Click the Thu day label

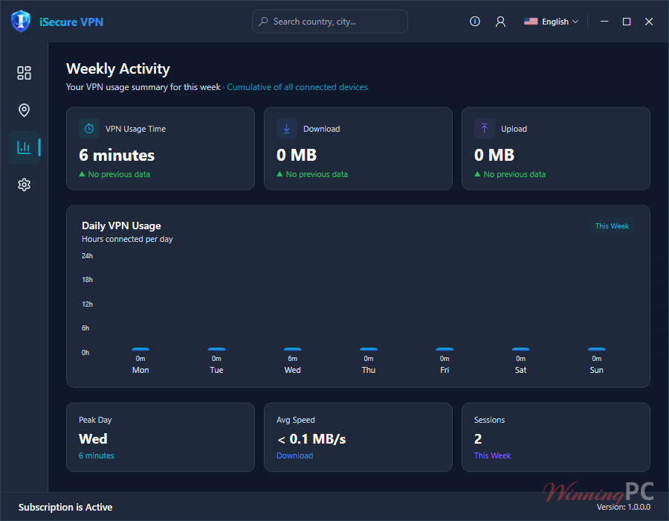coord(369,370)
